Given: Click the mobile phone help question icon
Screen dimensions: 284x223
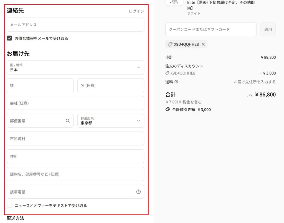Looking at the screenshot, I should coord(138,192).
